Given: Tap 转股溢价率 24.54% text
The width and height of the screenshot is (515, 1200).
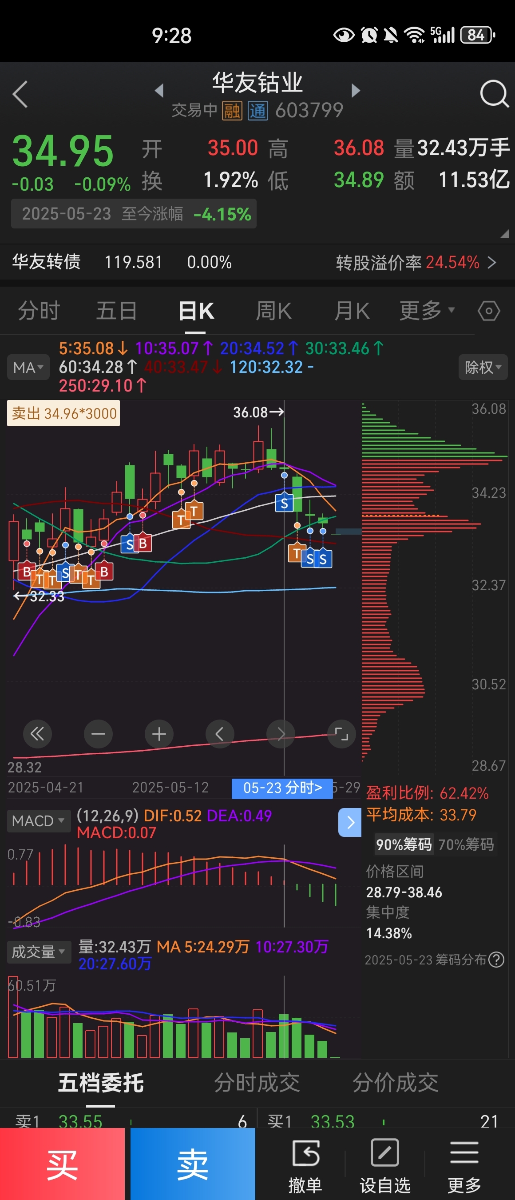Looking at the screenshot, I should (408, 263).
